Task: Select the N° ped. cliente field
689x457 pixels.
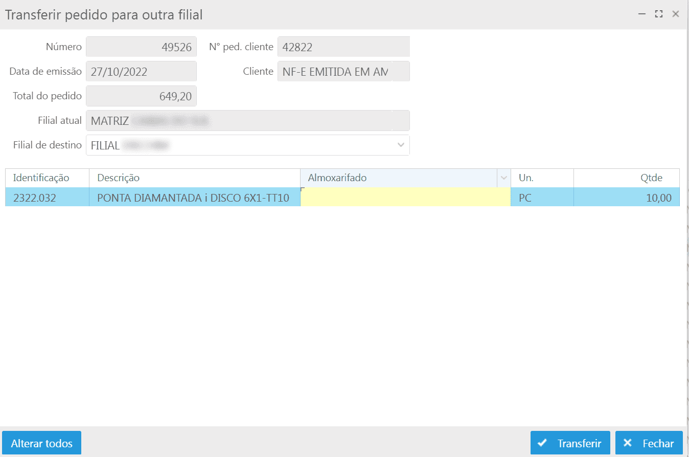Action: click(x=343, y=47)
